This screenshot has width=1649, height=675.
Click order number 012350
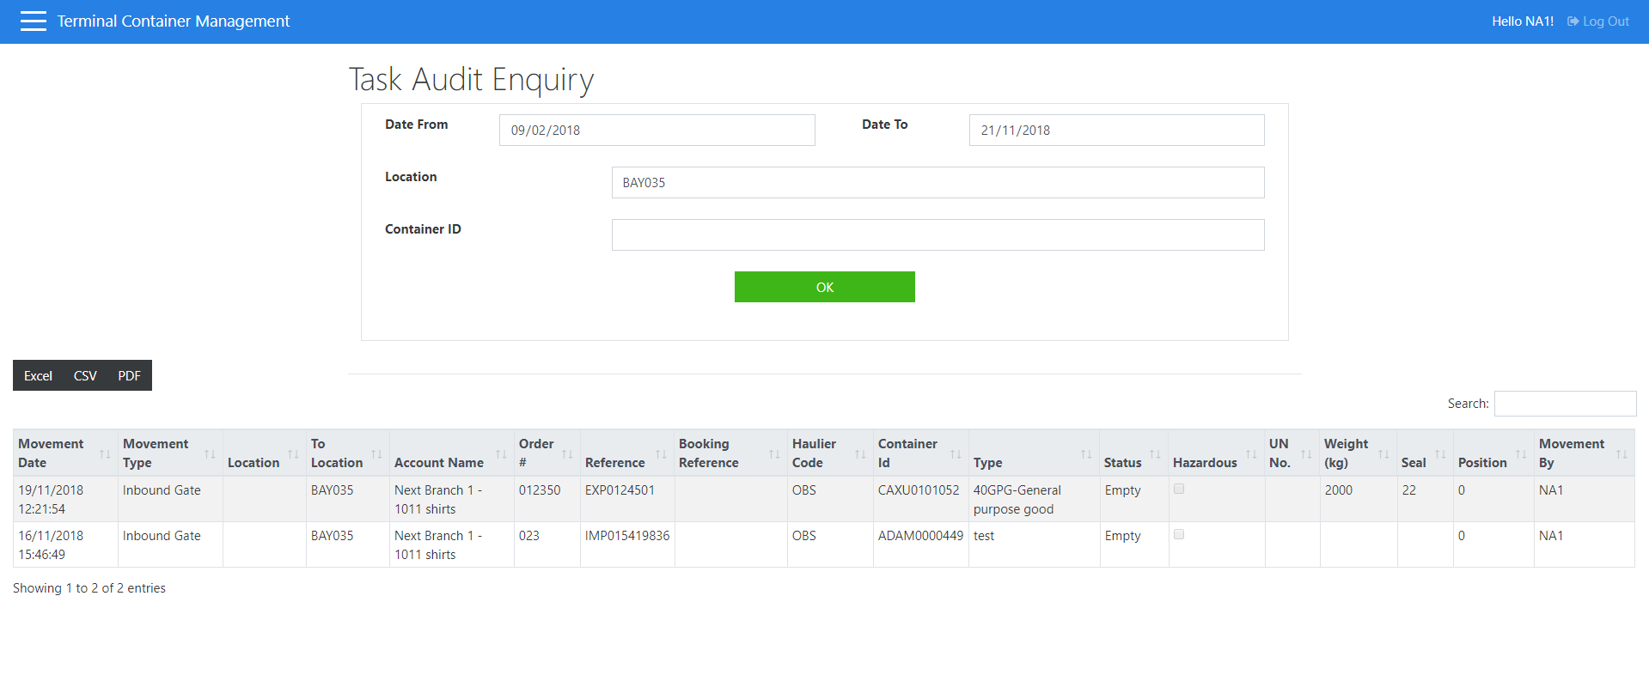pos(540,490)
